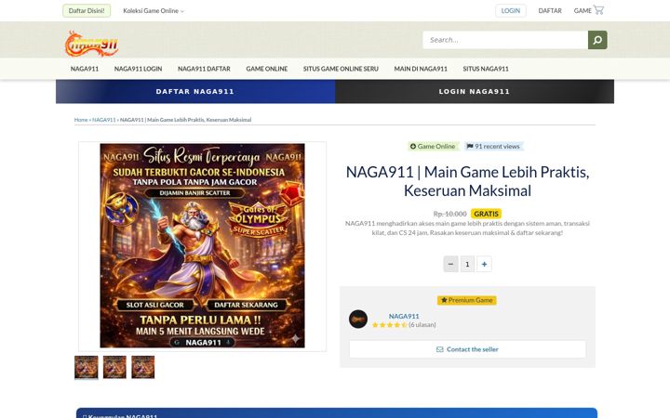Screen dimensions: 670x418
Task: Click the product title NAGA911 Main Game heading
Action: click(467, 181)
